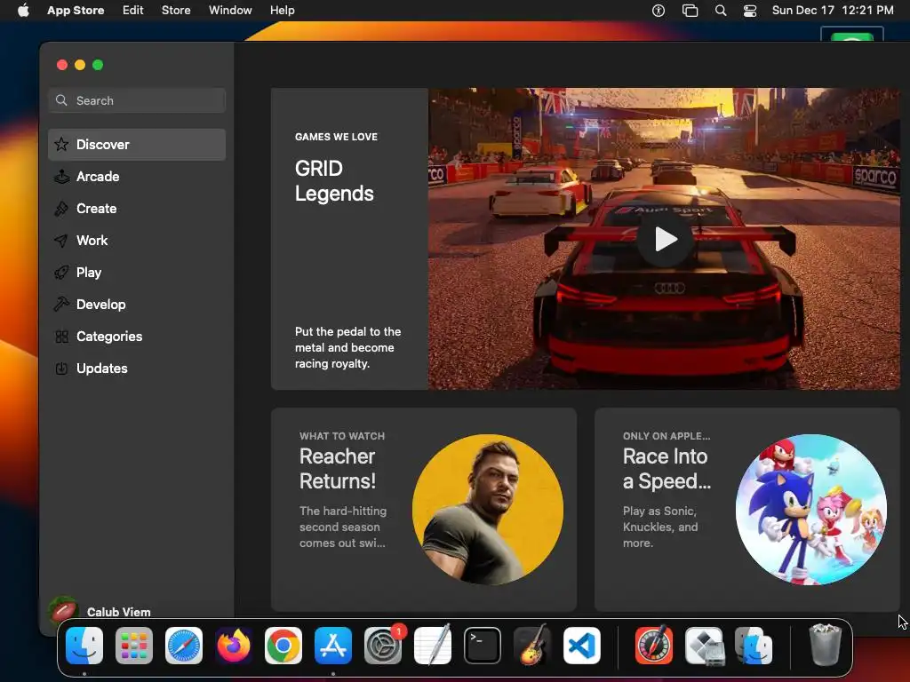Open the Race Into a Speed... card
The image size is (910, 682).
pos(746,509)
